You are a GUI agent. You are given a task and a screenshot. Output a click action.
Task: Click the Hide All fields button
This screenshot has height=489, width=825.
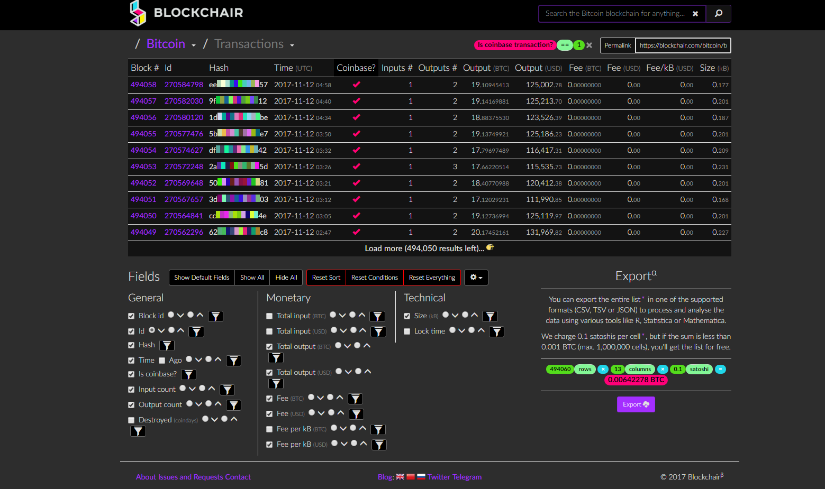click(x=286, y=278)
